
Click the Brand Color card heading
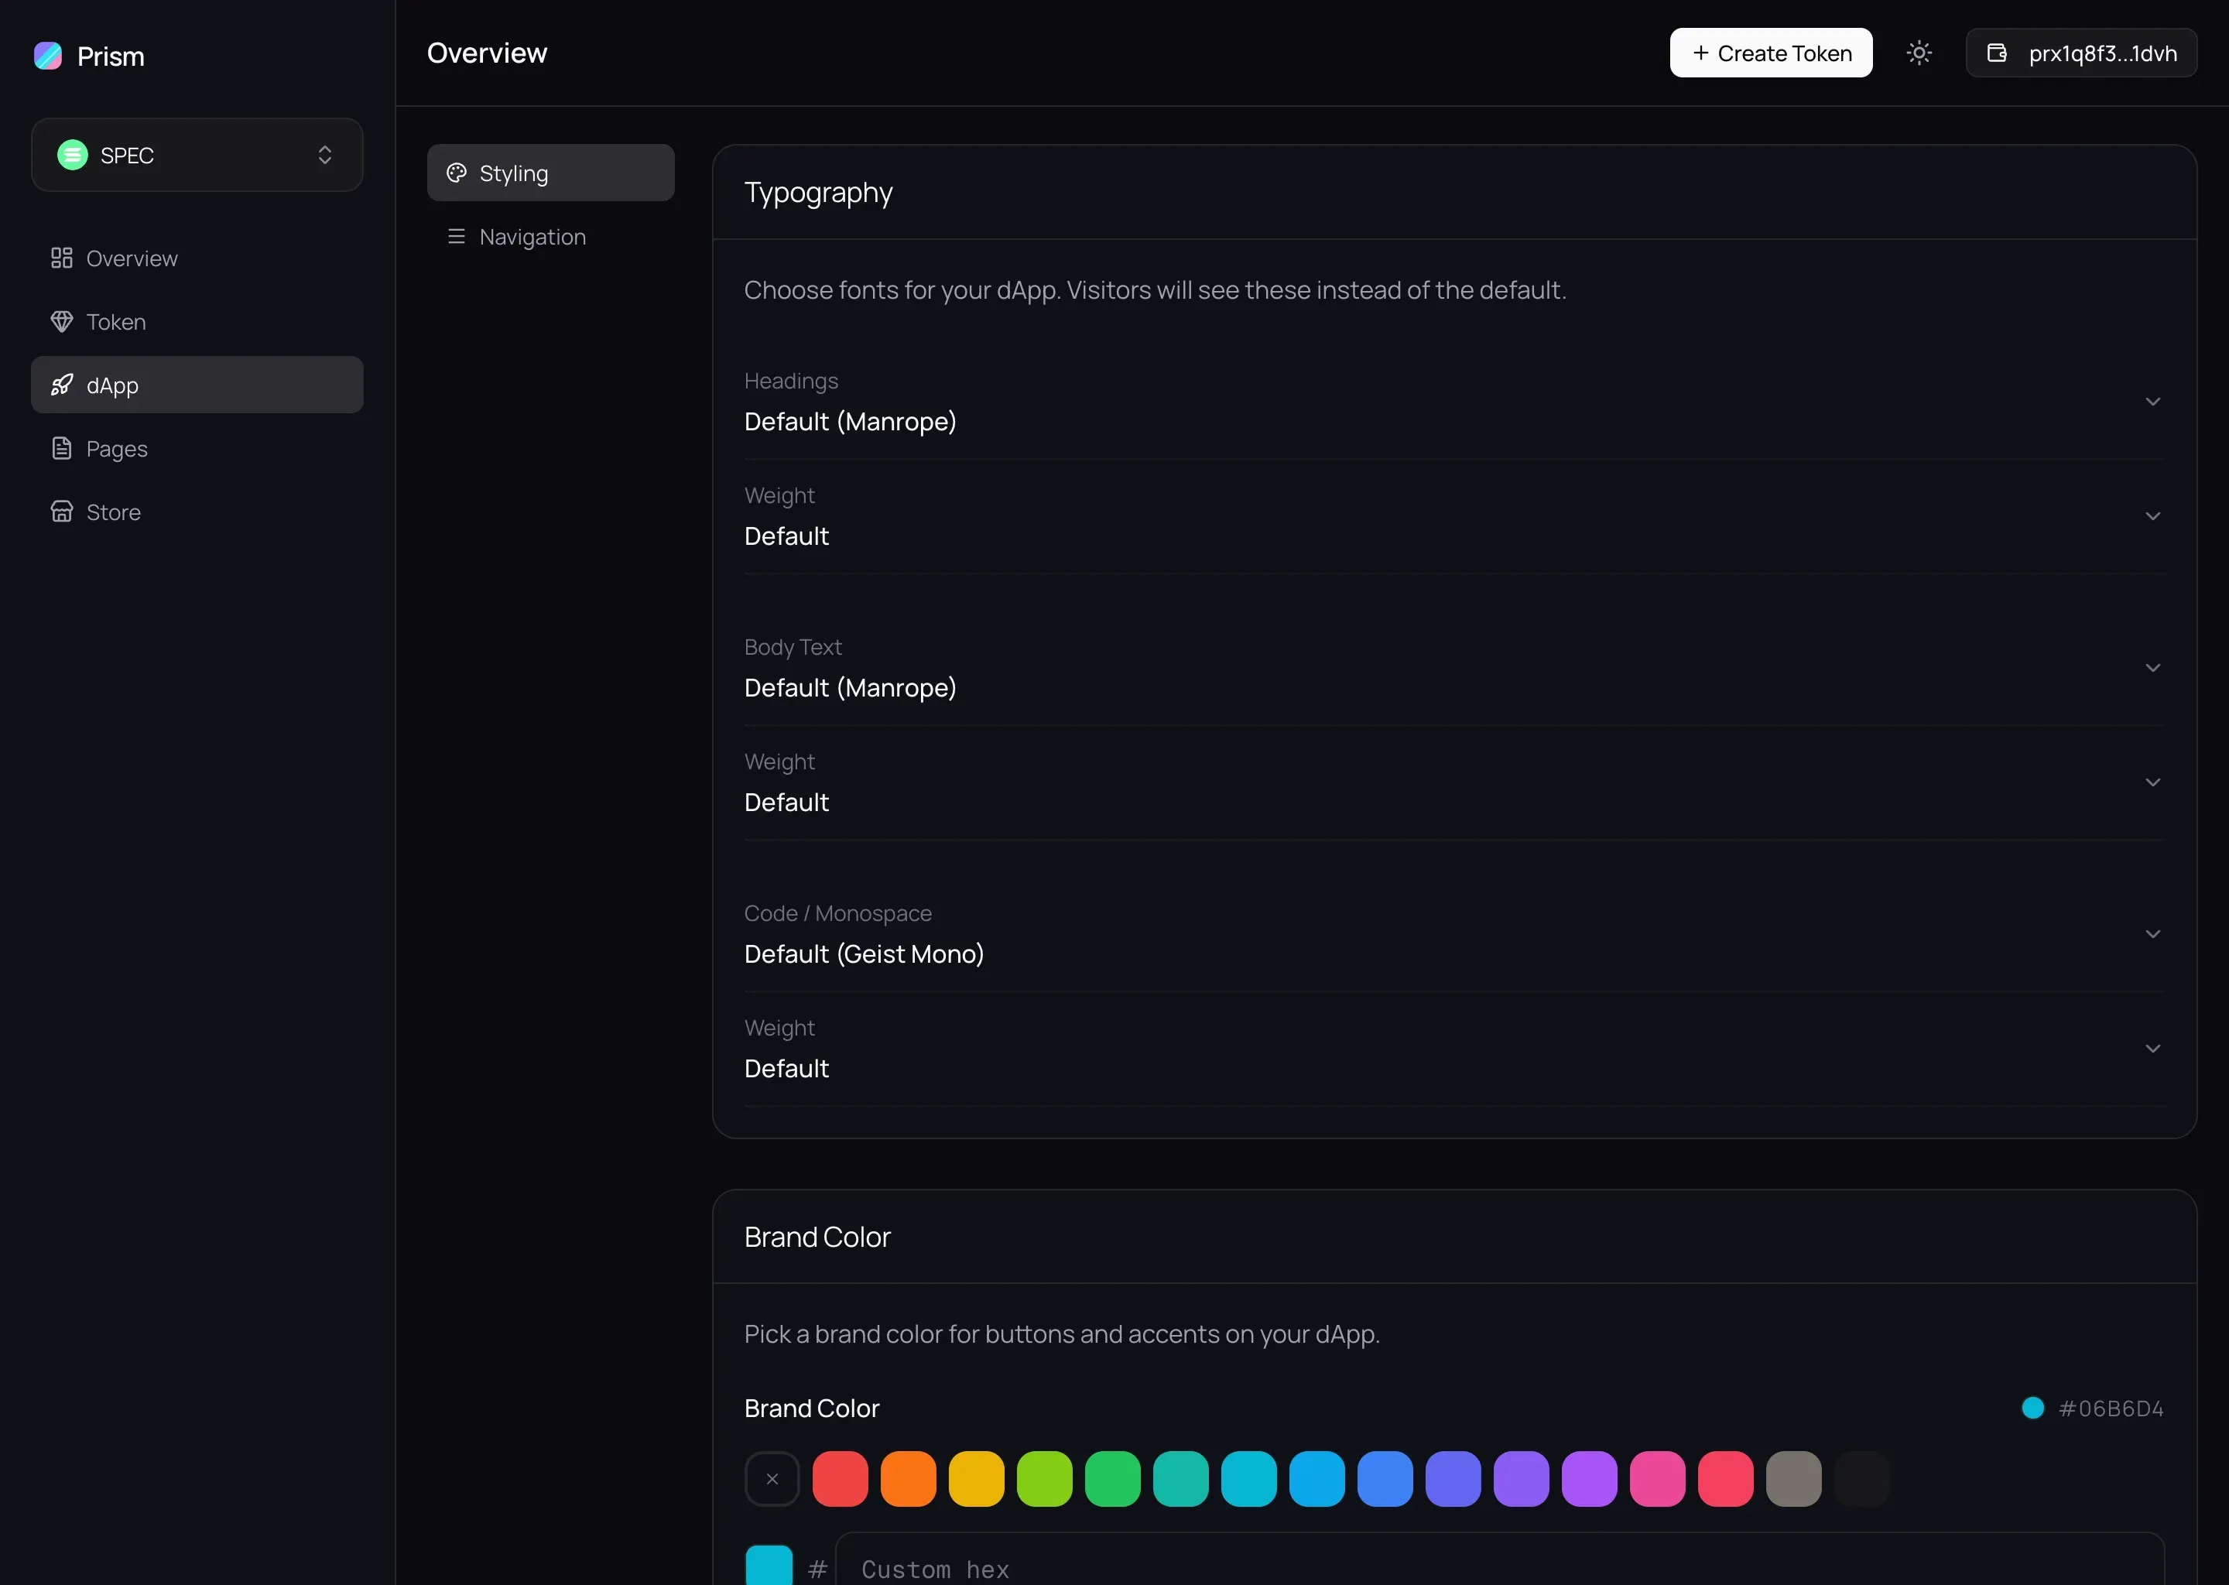click(x=817, y=1237)
